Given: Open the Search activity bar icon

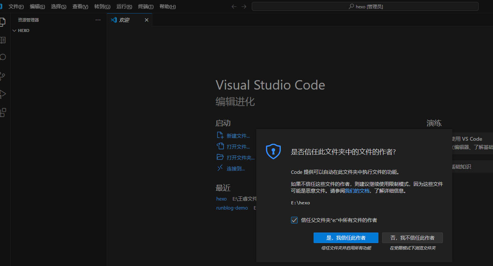Looking at the screenshot, I should point(2,57).
